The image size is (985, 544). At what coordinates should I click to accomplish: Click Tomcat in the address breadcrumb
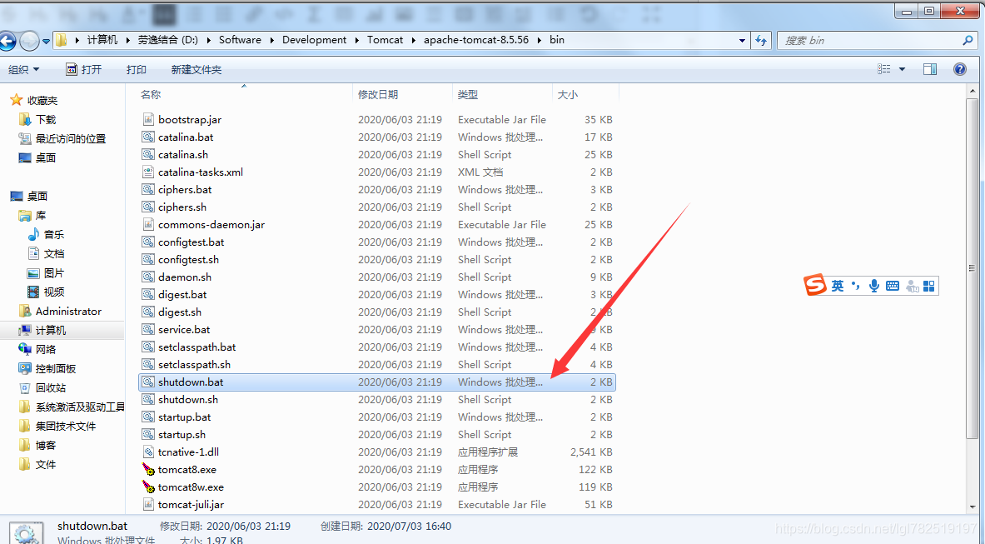385,40
